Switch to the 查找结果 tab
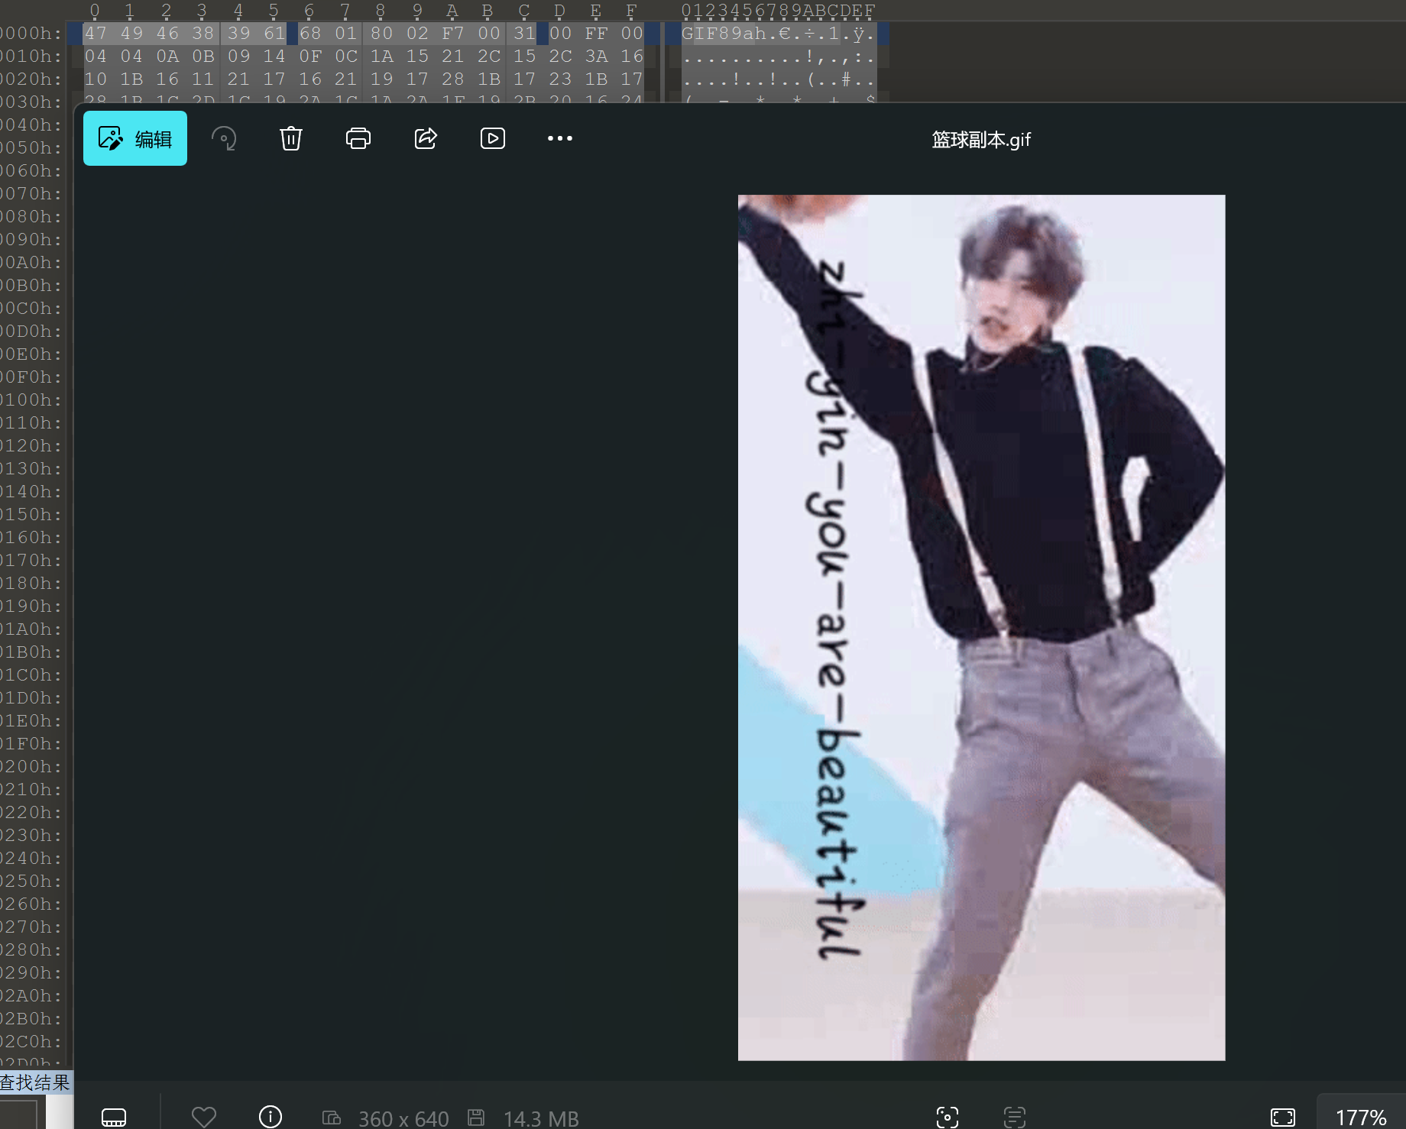Image resolution: width=1406 pixels, height=1129 pixels. [35, 1082]
